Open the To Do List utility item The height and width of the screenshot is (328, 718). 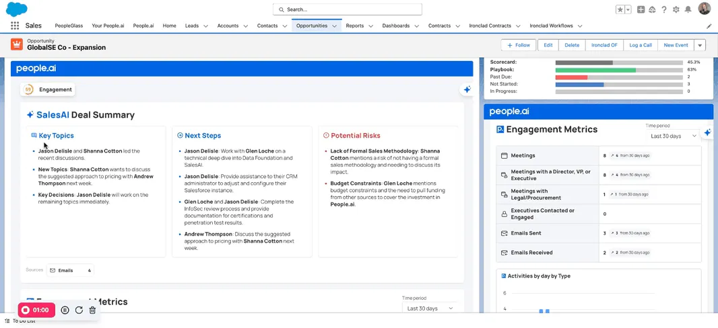20,321
